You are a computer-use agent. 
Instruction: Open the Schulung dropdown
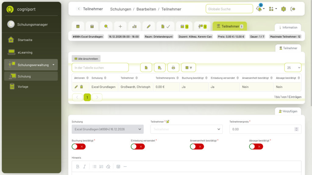108,129
